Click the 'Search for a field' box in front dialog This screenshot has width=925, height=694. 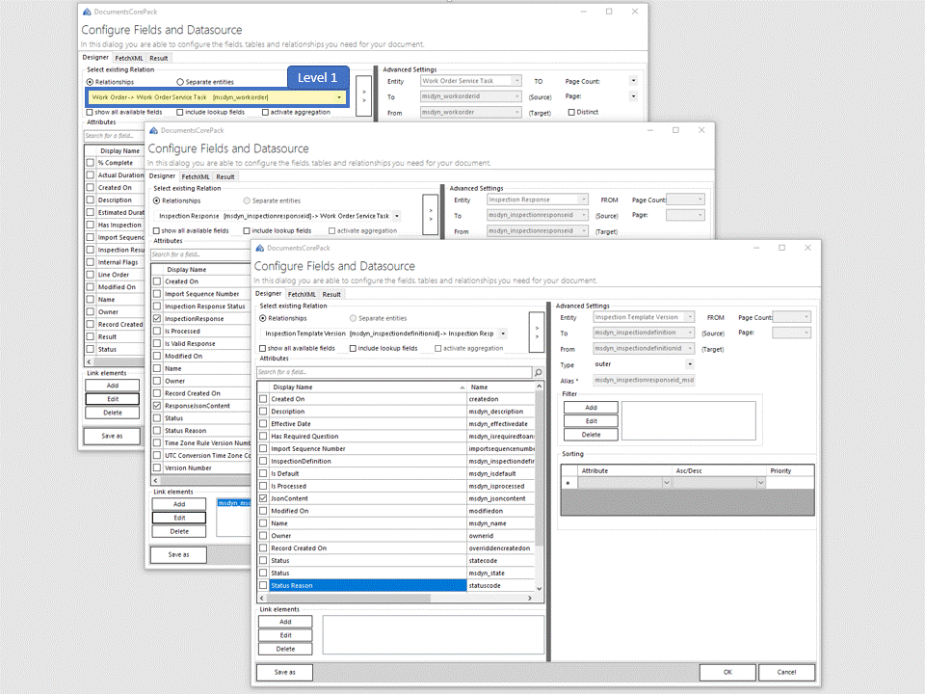point(394,372)
